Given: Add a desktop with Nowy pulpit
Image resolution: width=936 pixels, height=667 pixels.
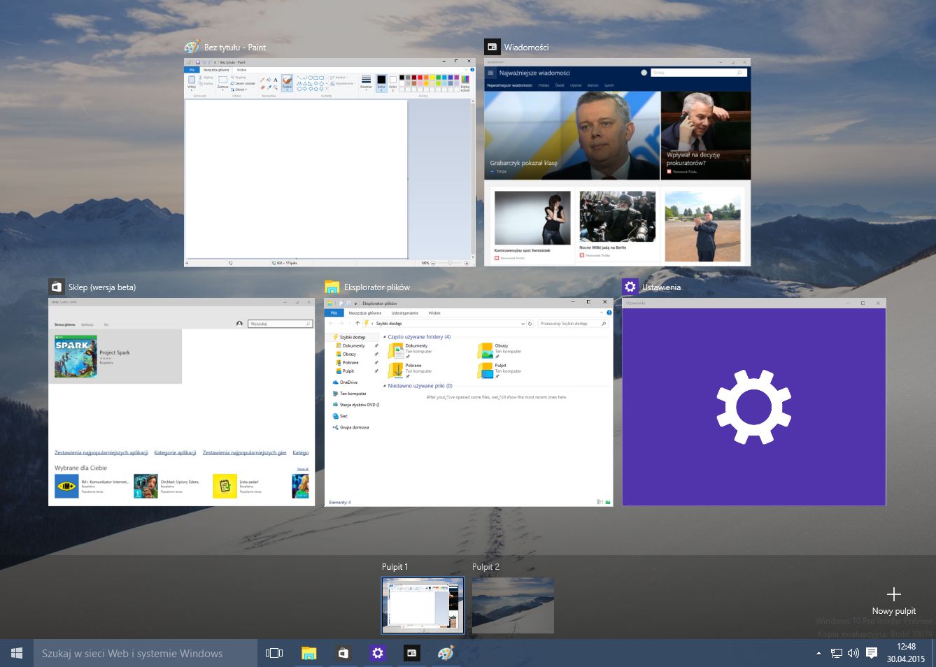Looking at the screenshot, I should pyautogui.click(x=893, y=601).
